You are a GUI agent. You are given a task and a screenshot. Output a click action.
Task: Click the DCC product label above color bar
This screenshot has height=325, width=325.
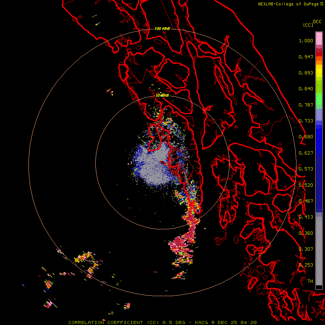click(317, 22)
